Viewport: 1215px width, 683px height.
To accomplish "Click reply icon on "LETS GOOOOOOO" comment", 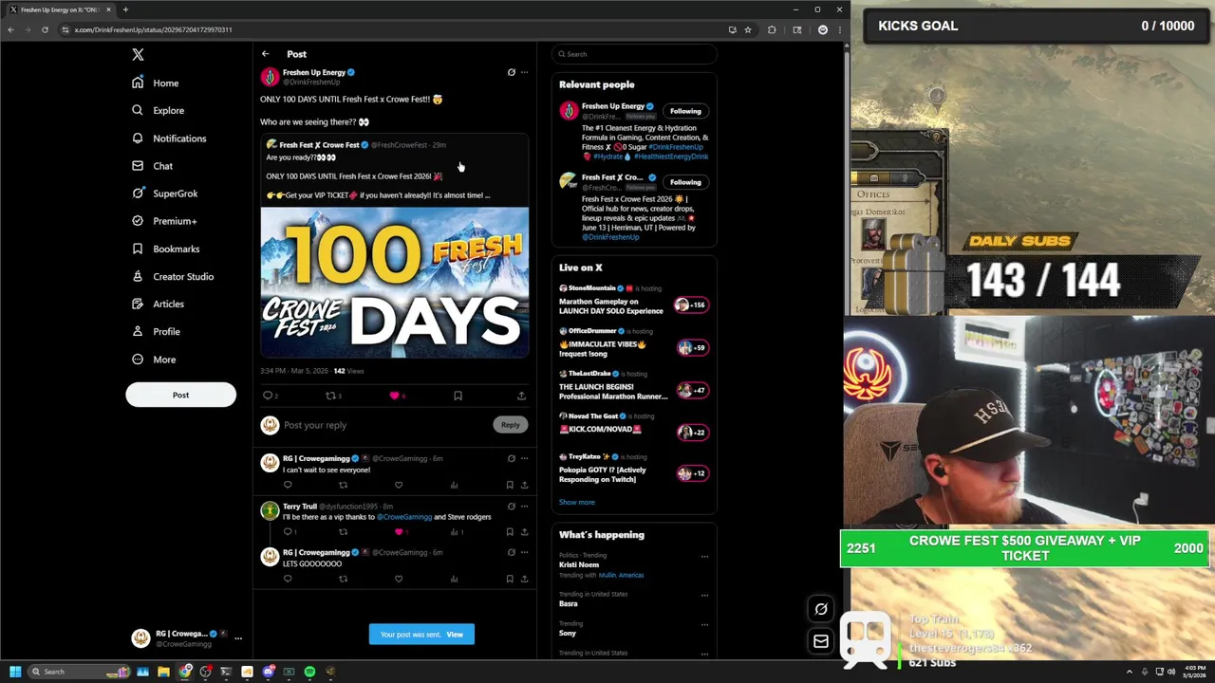I will [288, 579].
